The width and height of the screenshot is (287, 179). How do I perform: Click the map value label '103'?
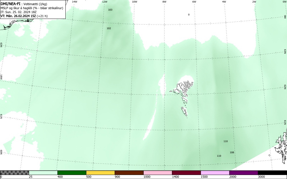coord(110,10)
